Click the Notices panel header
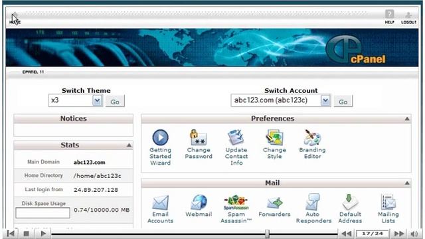 (74, 119)
